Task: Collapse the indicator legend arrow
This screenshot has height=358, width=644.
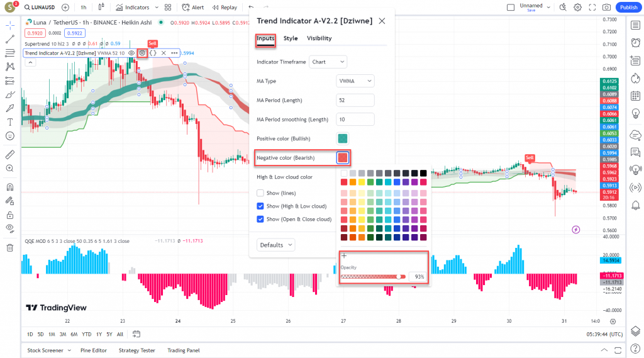Action: [x=30, y=62]
